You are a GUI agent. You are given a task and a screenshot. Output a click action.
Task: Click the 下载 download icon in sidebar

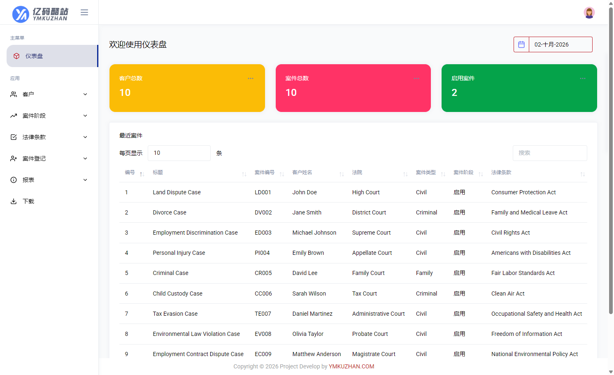click(14, 201)
